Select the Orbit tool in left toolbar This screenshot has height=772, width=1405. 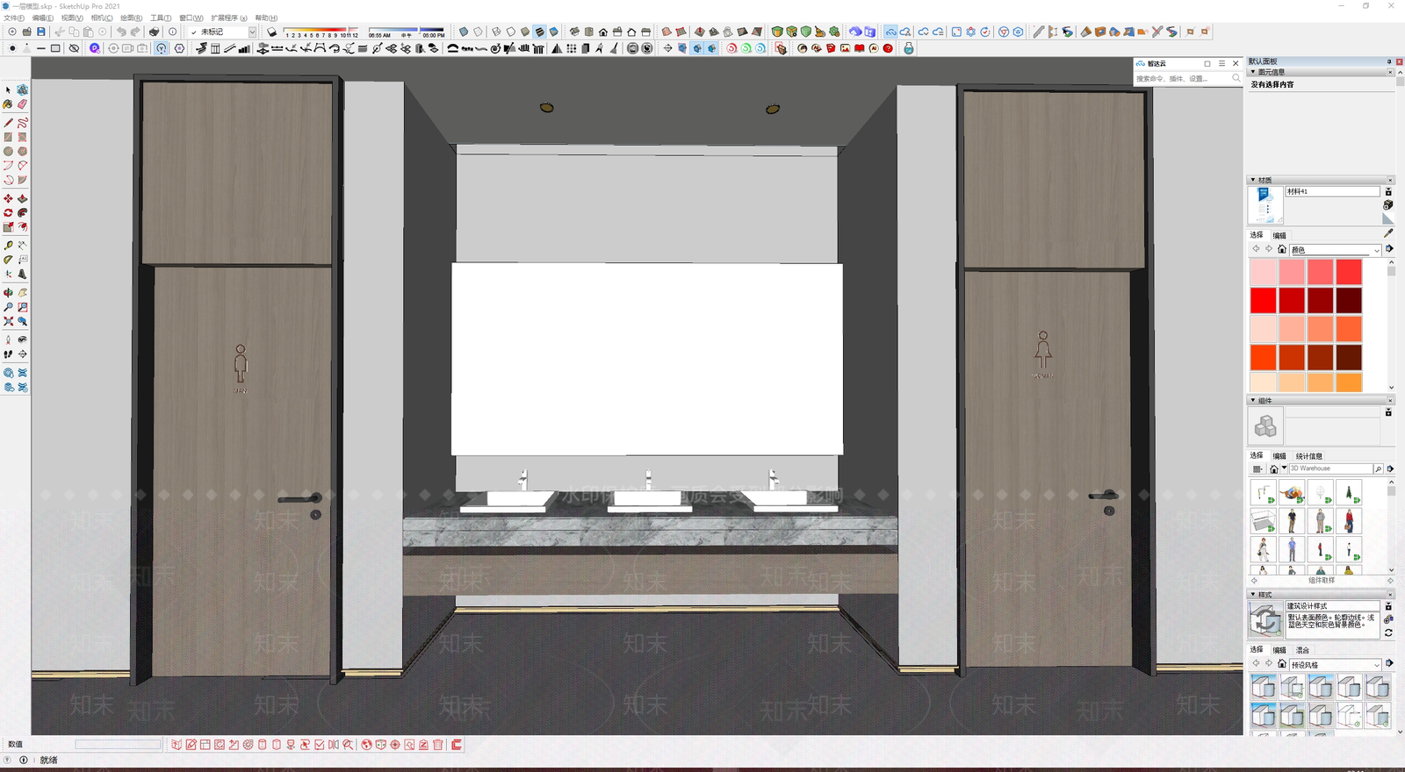click(x=8, y=292)
